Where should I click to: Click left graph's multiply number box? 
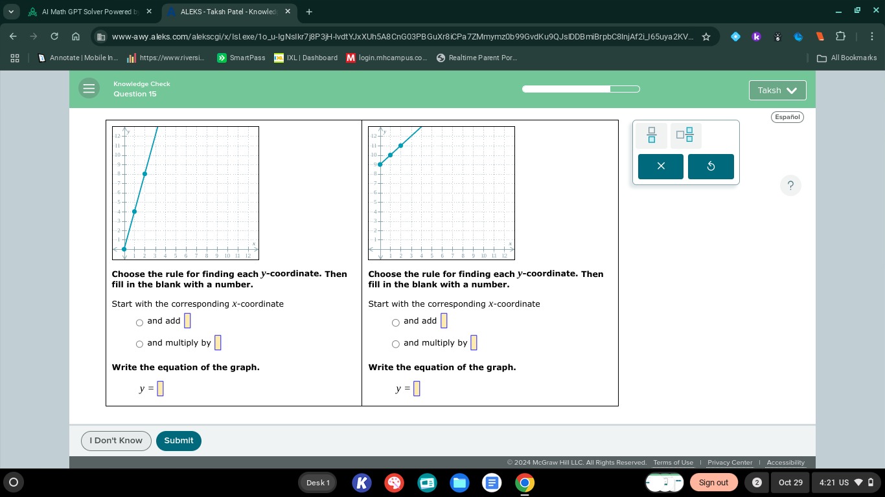(218, 342)
